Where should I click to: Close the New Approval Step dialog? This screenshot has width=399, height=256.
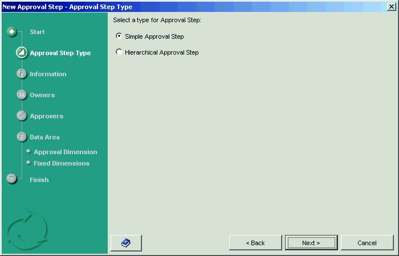(392, 6)
